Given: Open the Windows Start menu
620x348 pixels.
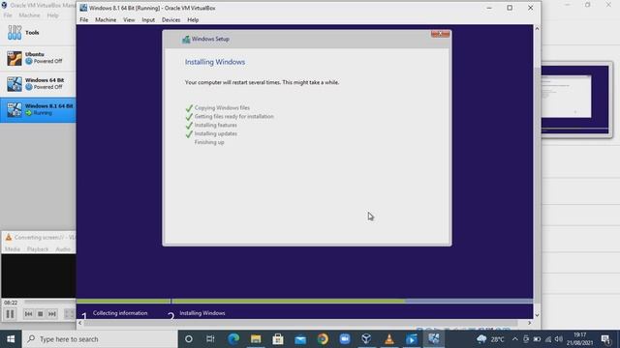Looking at the screenshot, I should pos(11,339).
